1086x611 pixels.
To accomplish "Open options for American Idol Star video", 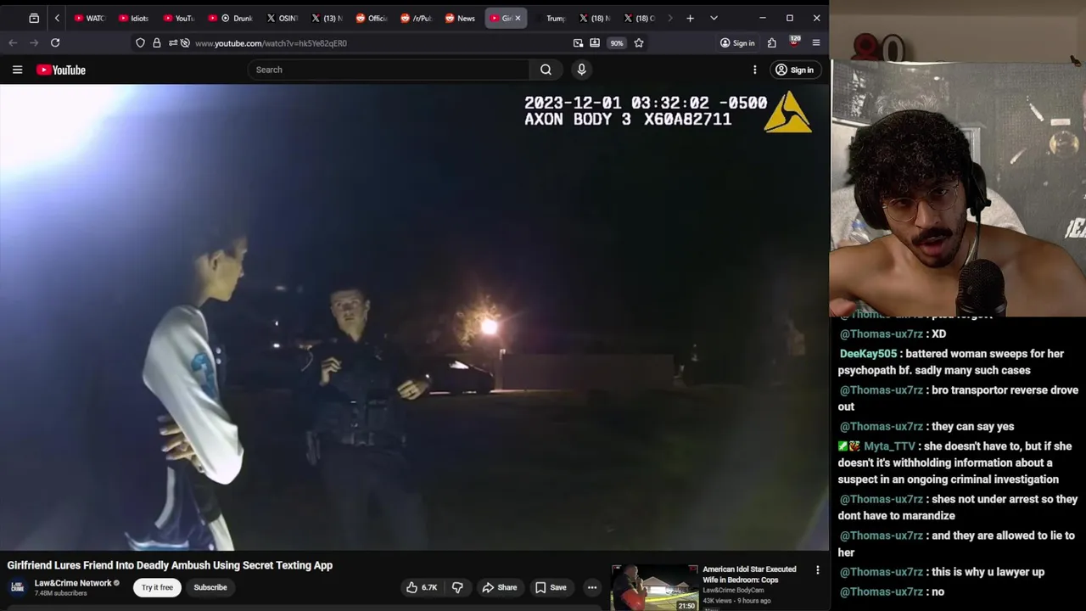I will [x=818, y=570].
